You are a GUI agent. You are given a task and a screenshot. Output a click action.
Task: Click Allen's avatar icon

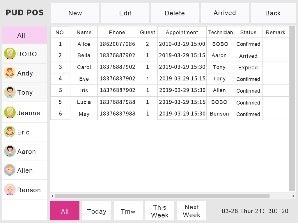[10, 170]
